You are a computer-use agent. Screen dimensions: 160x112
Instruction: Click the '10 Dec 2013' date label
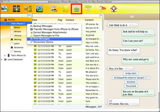click(131, 73)
